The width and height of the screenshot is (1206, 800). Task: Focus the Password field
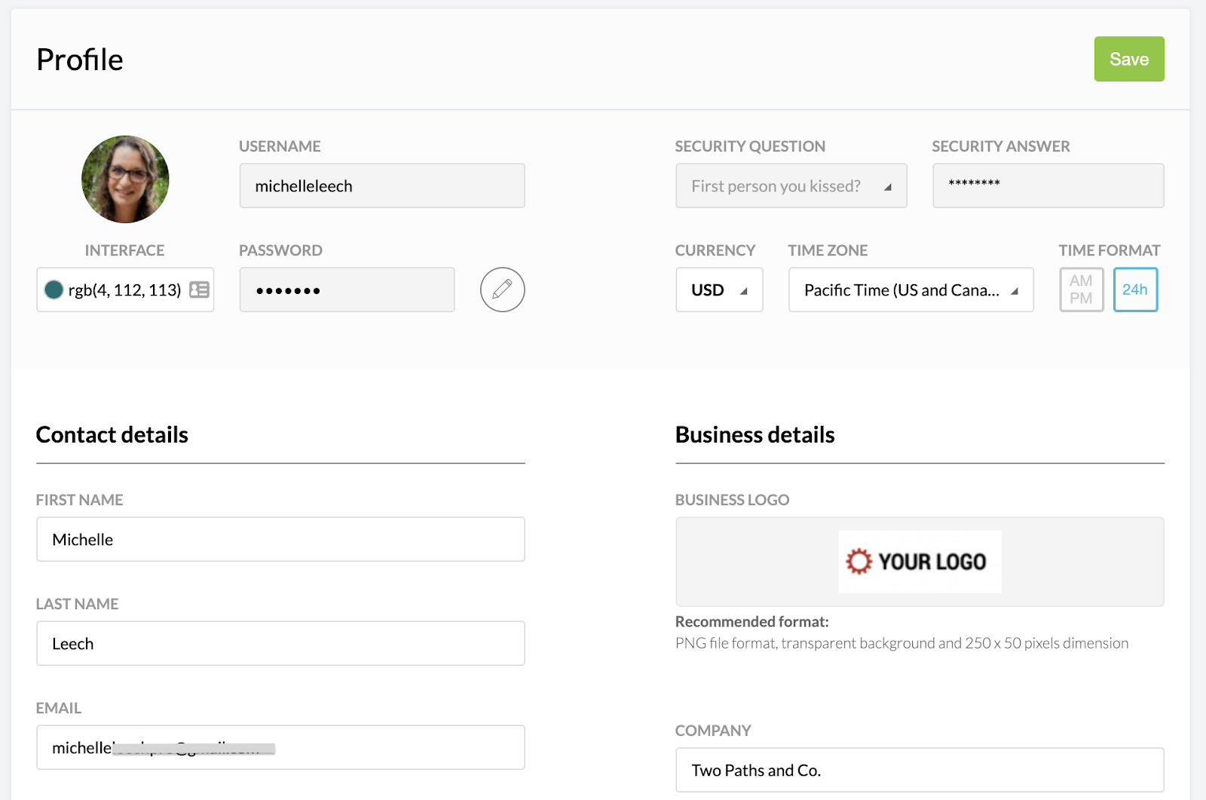coord(347,290)
